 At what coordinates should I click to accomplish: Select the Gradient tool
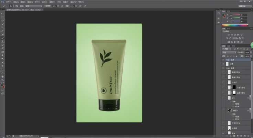3,52
